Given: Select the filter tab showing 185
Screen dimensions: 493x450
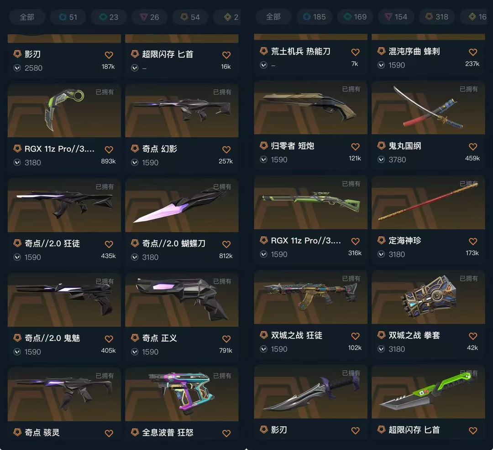Looking at the screenshot, I should coord(315,17).
